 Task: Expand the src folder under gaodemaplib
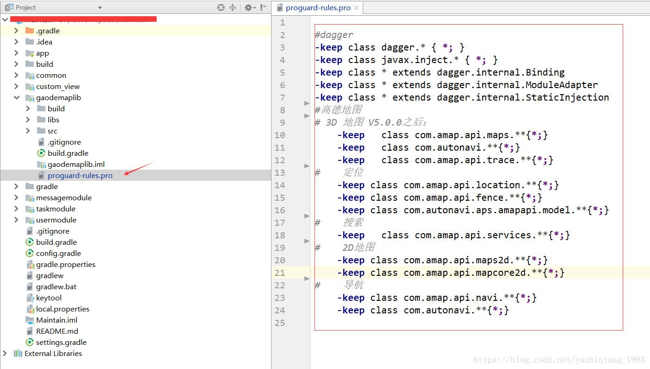tap(28, 131)
